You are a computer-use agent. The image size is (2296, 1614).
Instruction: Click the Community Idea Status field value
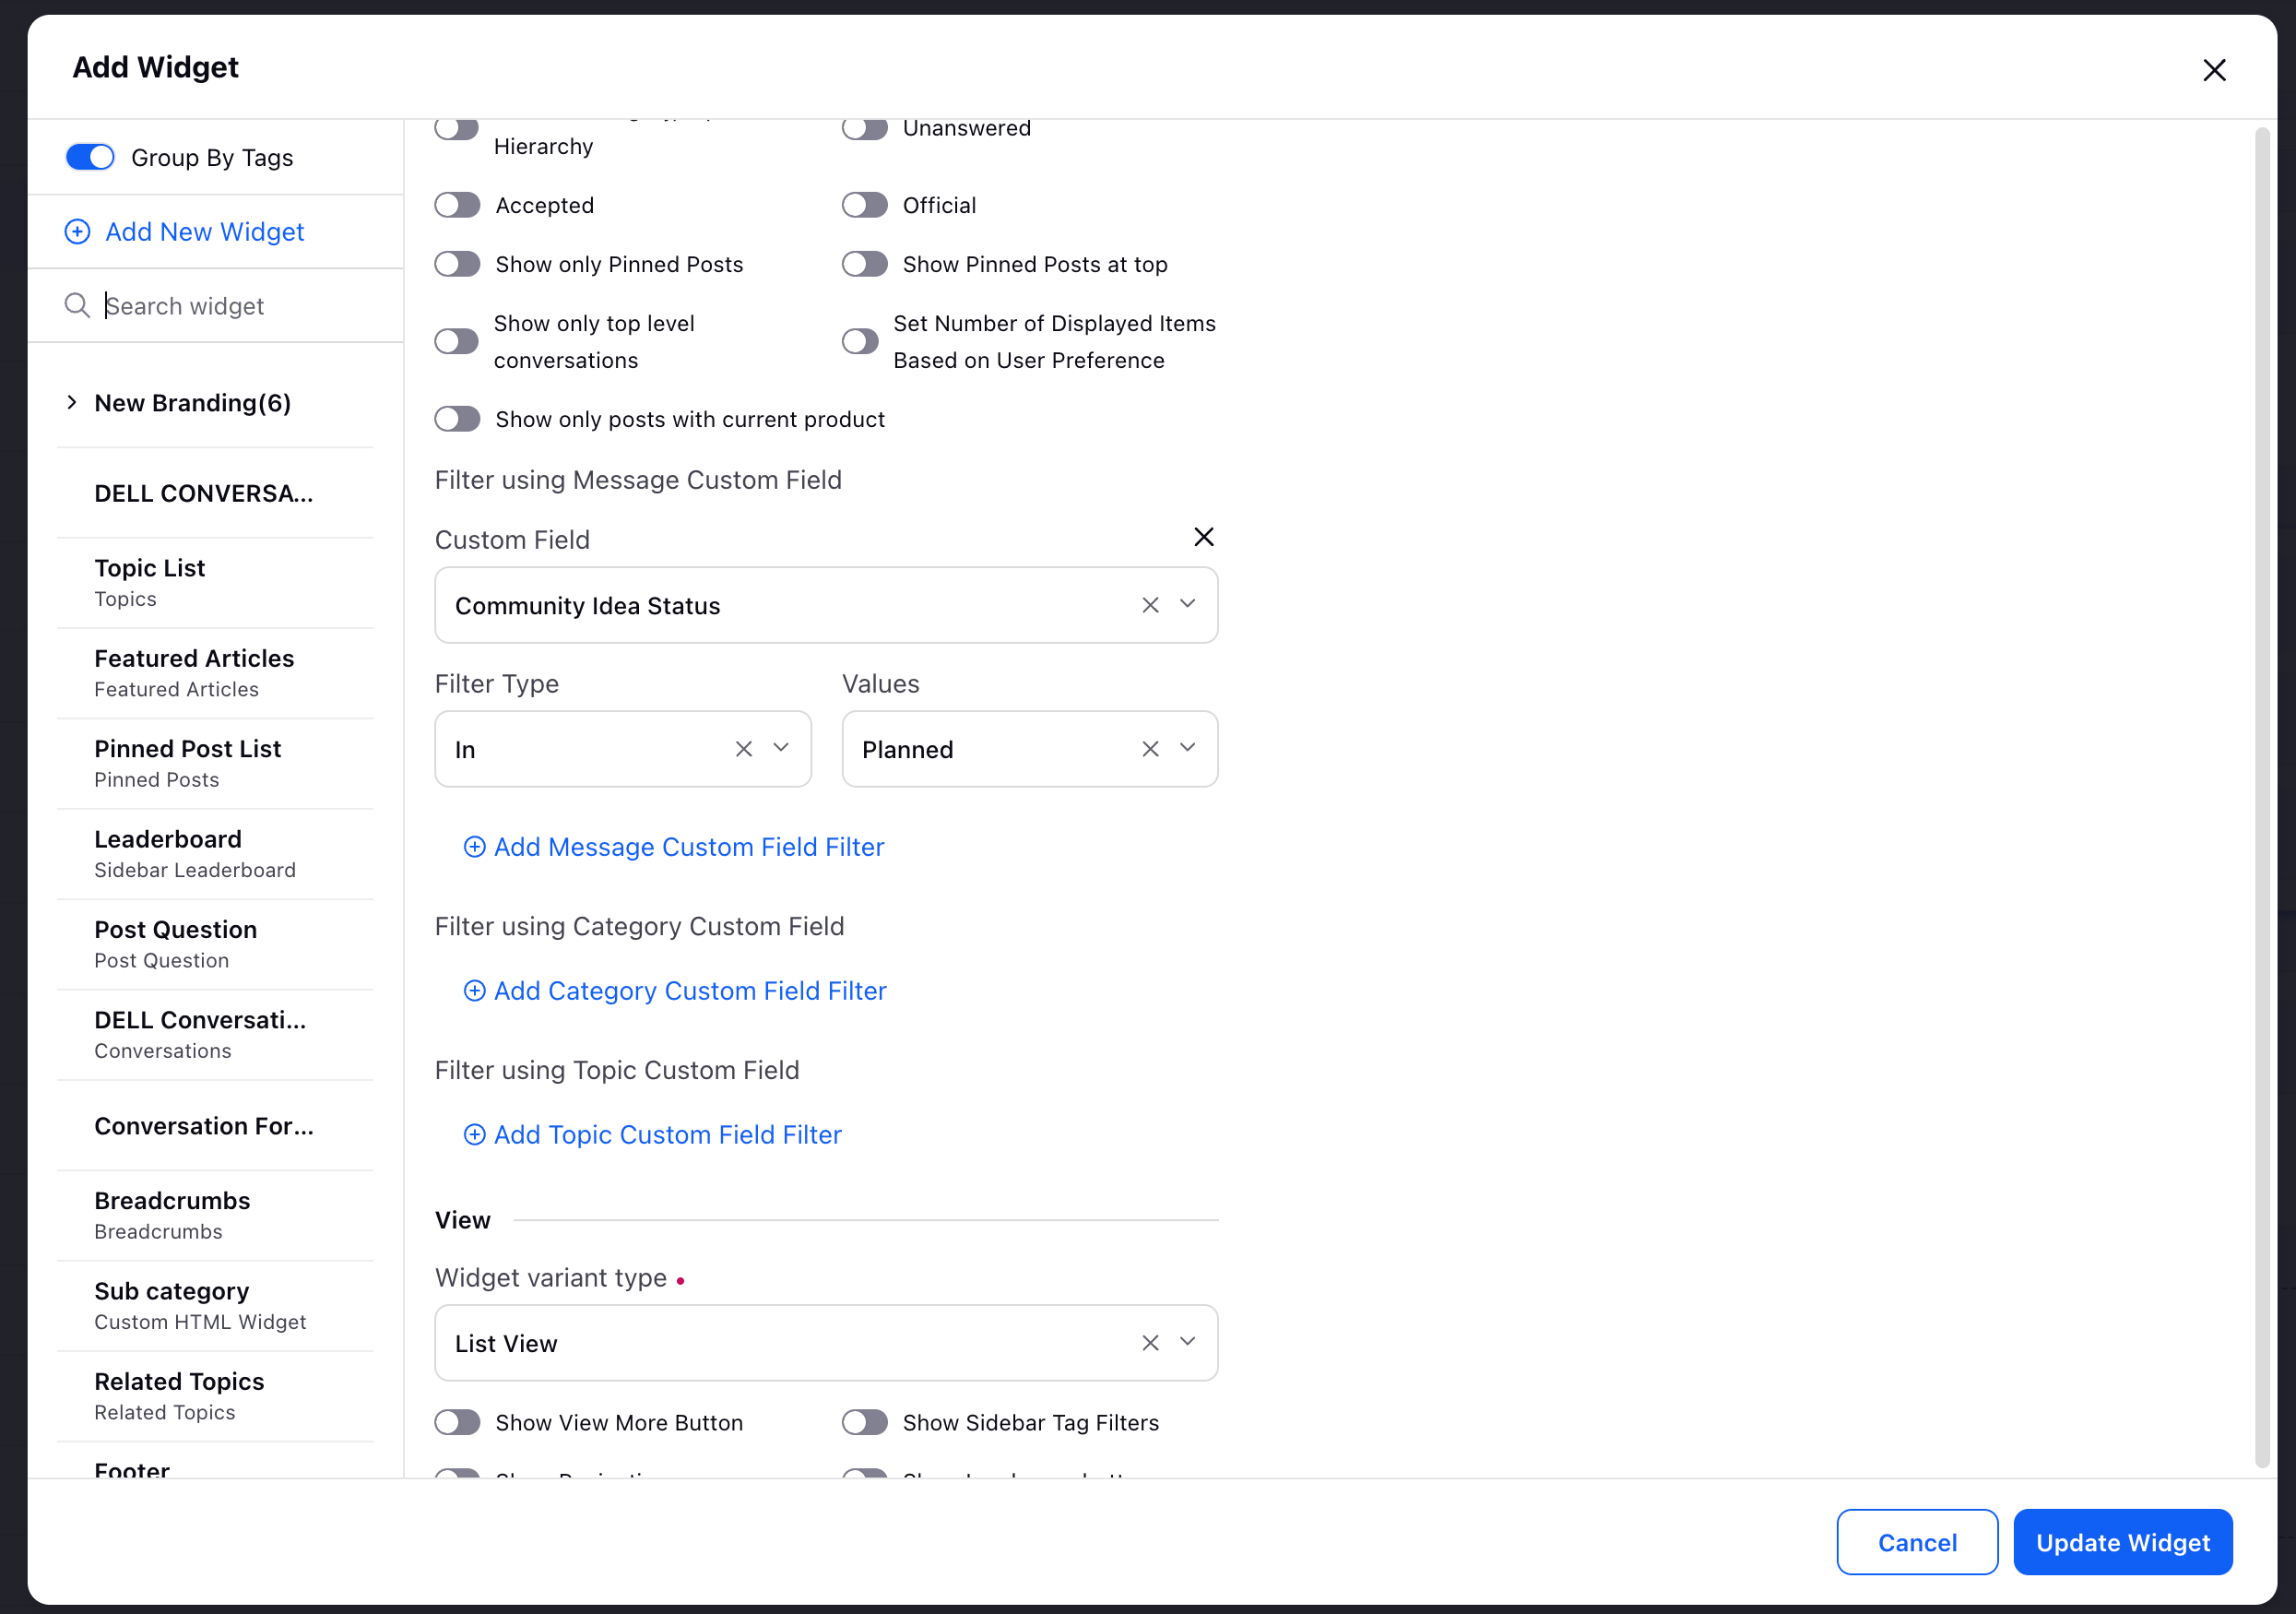(588, 606)
